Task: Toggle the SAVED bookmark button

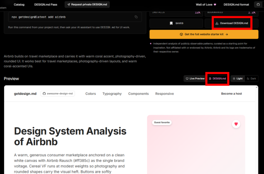Action: pos(176,23)
